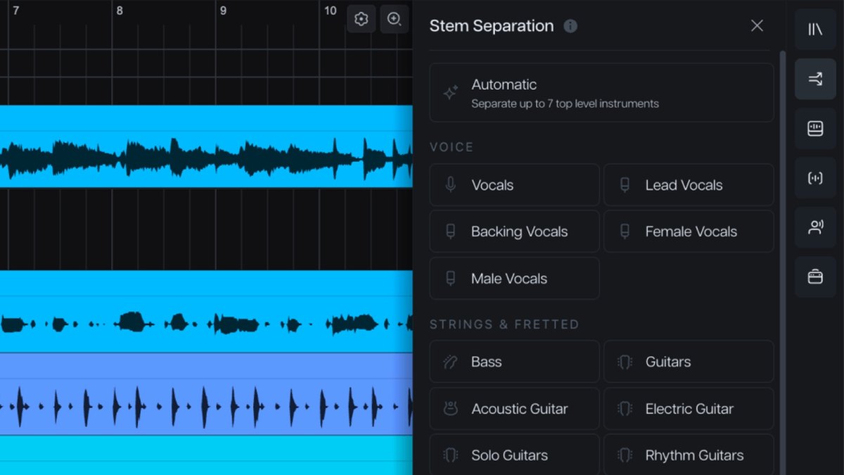The width and height of the screenshot is (844, 475).
Task: Pick the Backing Vocals stem
Action: (x=514, y=232)
